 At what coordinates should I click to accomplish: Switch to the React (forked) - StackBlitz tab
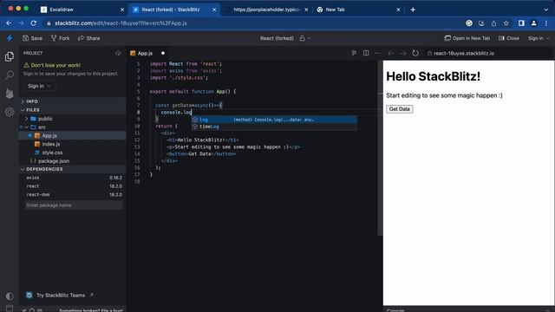(174, 10)
